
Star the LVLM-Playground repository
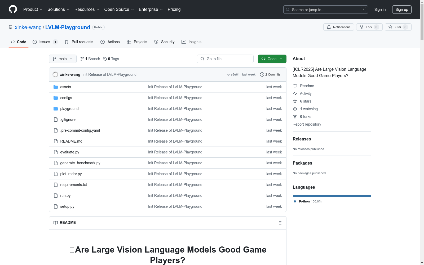(x=398, y=27)
